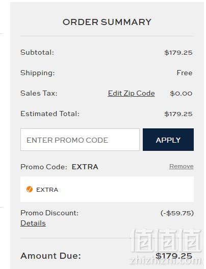Click the Shipping label
This screenshot has height=269, width=206.
point(37,73)
